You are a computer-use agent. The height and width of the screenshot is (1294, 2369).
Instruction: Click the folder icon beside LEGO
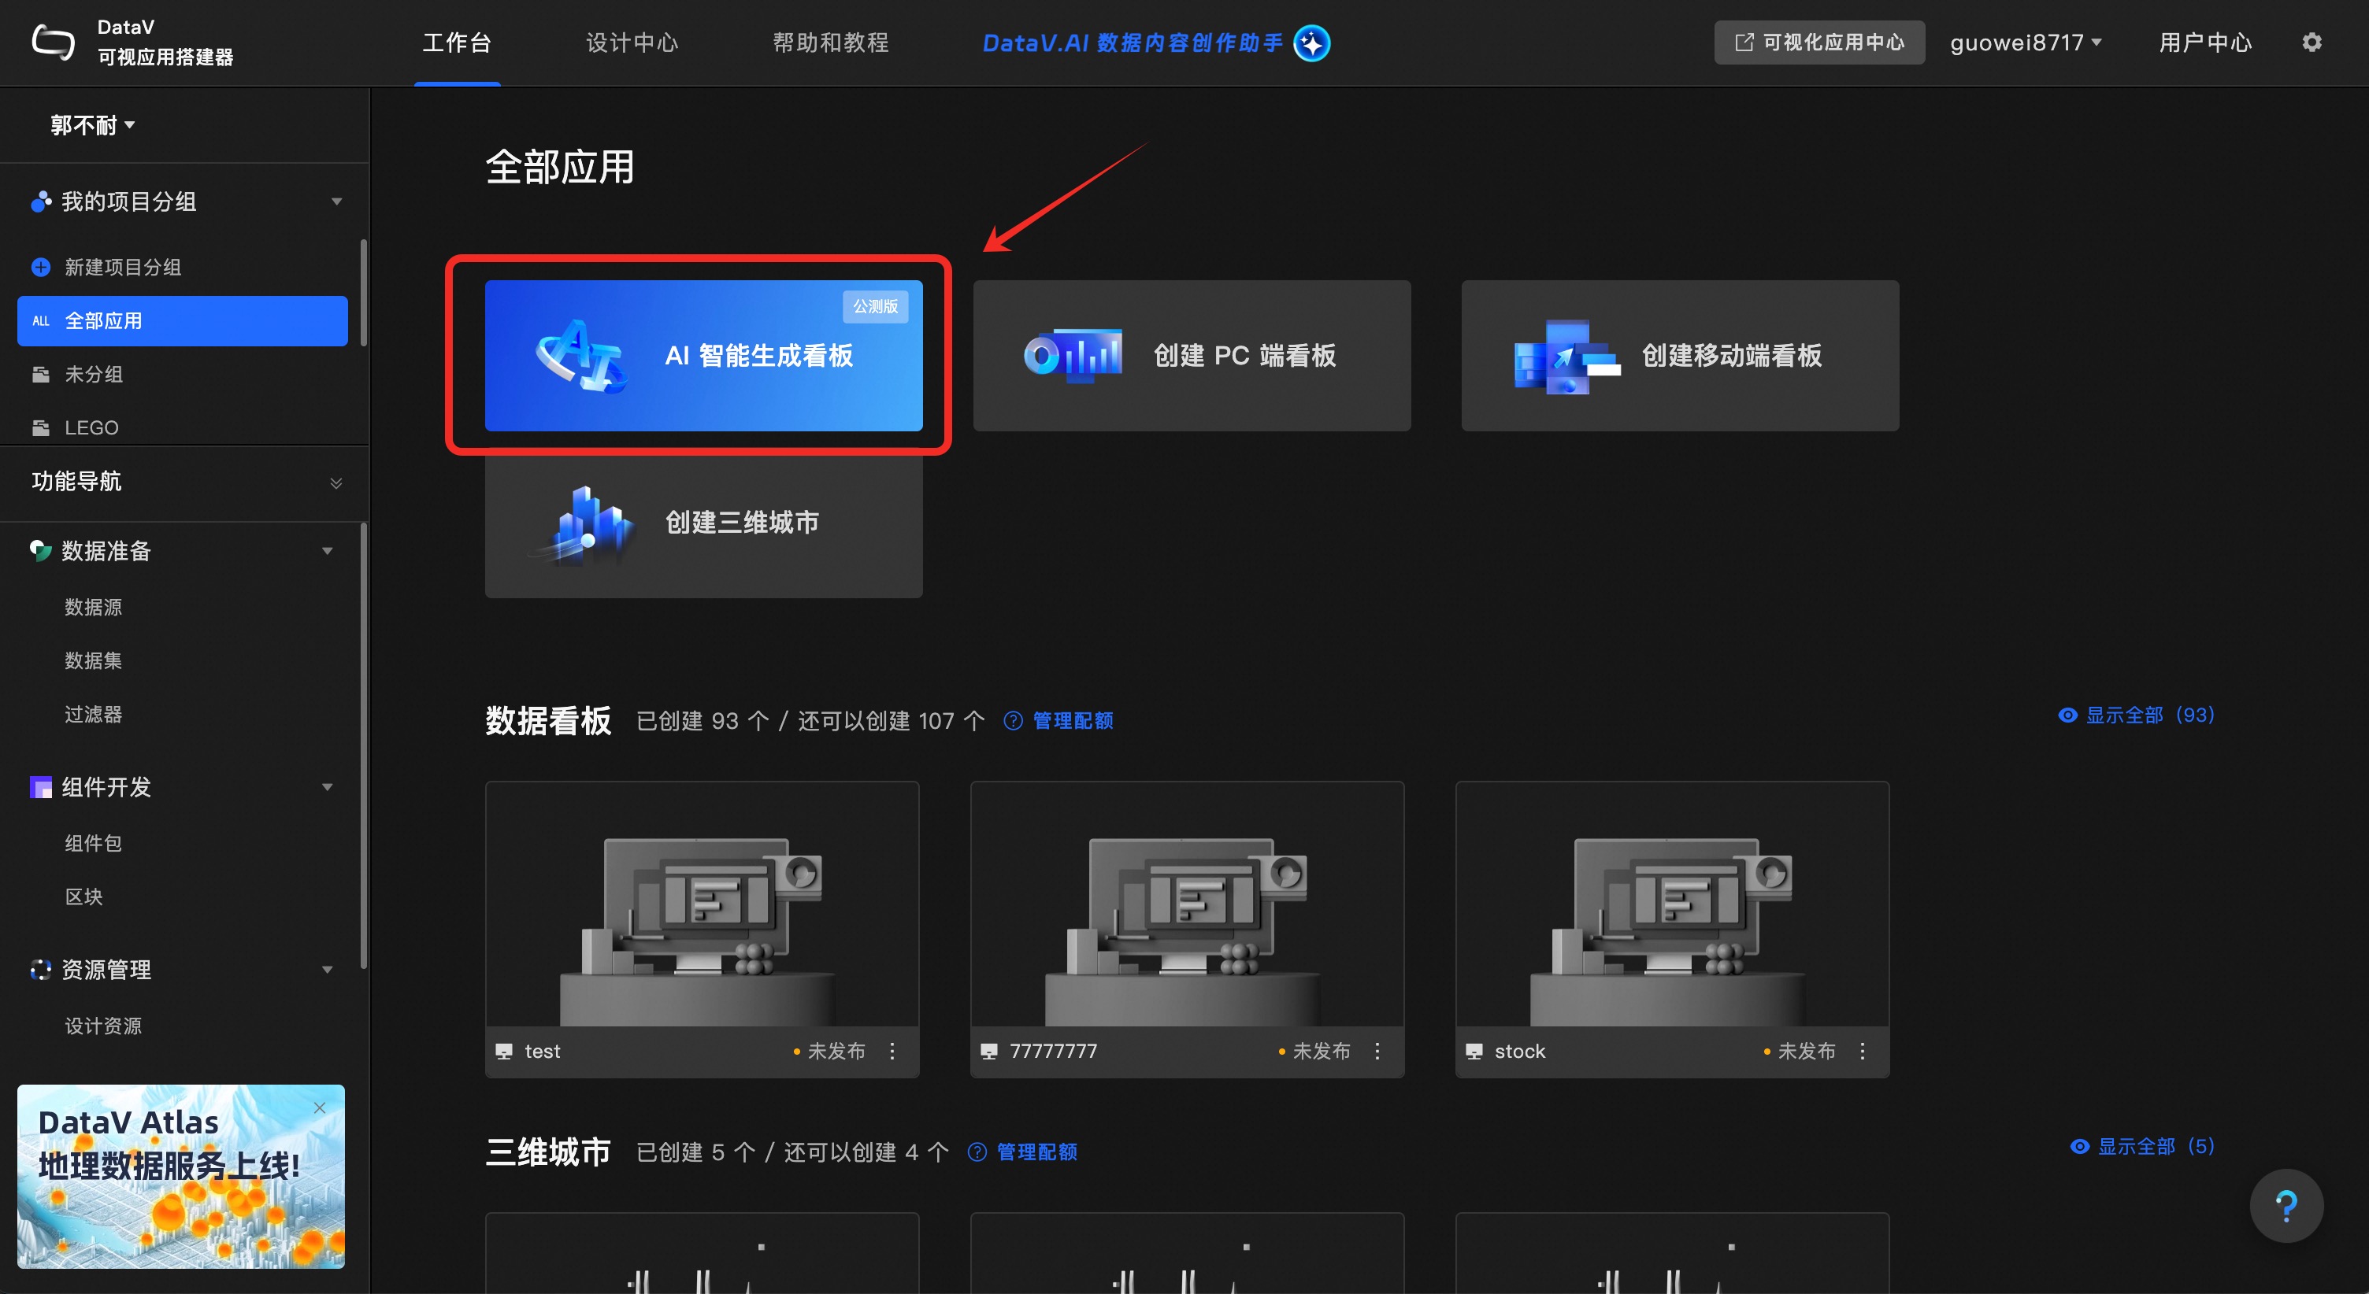[40, 427]
